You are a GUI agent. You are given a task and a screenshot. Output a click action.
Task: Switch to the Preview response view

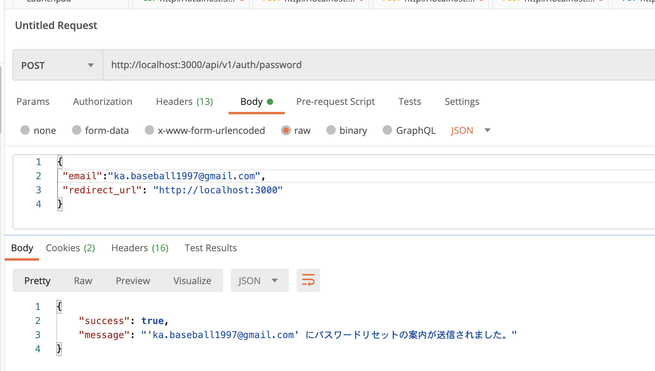click(x=133, y=280)
